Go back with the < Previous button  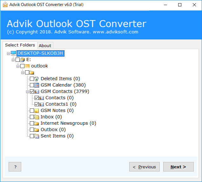(145, 167)
